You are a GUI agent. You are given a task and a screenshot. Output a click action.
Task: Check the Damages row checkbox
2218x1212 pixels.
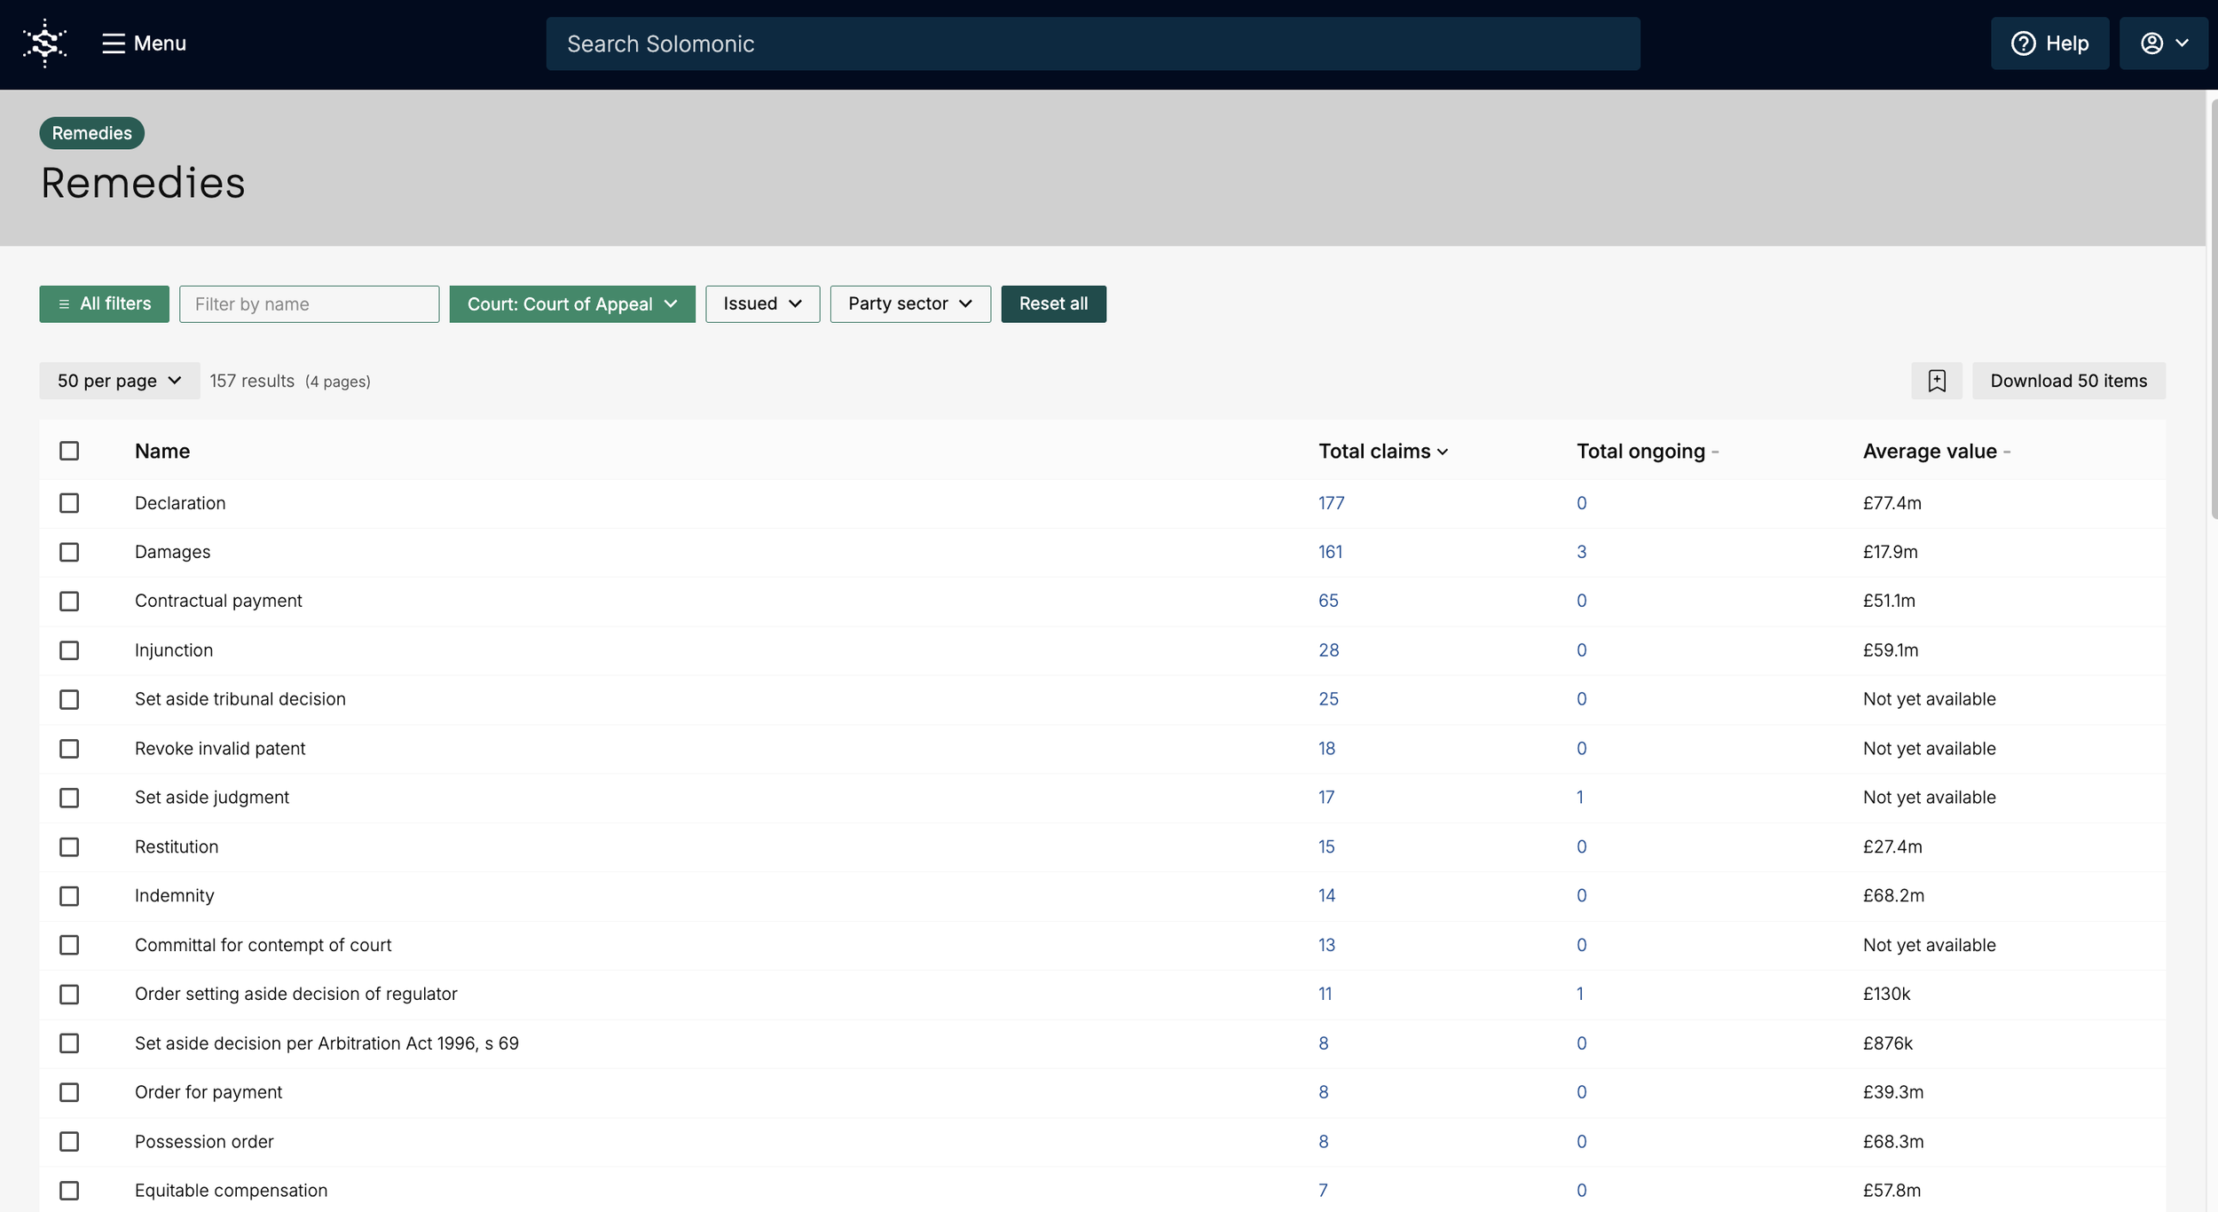click(x=69, y=552)
